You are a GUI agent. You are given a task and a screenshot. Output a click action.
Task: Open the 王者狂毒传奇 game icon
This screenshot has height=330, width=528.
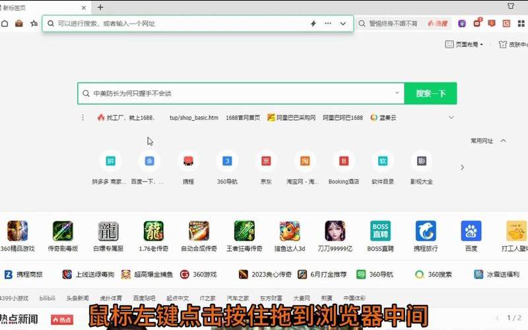pyautogui.click(x=244, y=231)
